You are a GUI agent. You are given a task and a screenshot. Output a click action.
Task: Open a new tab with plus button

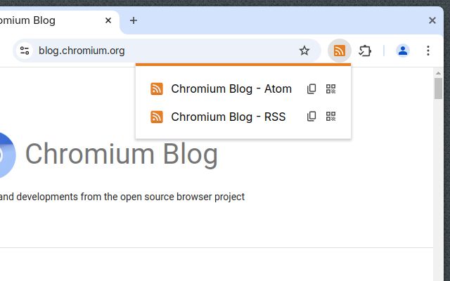click(x=134, y=20)
